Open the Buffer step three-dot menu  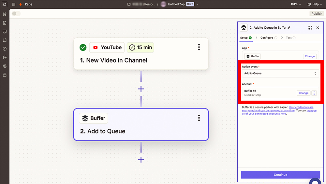tap(199, 118)
